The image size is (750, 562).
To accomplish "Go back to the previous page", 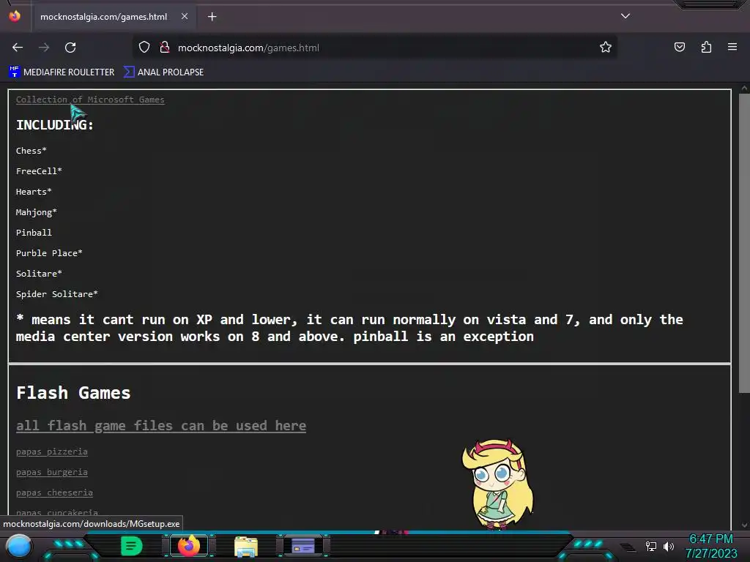I will tap(18, 48).
